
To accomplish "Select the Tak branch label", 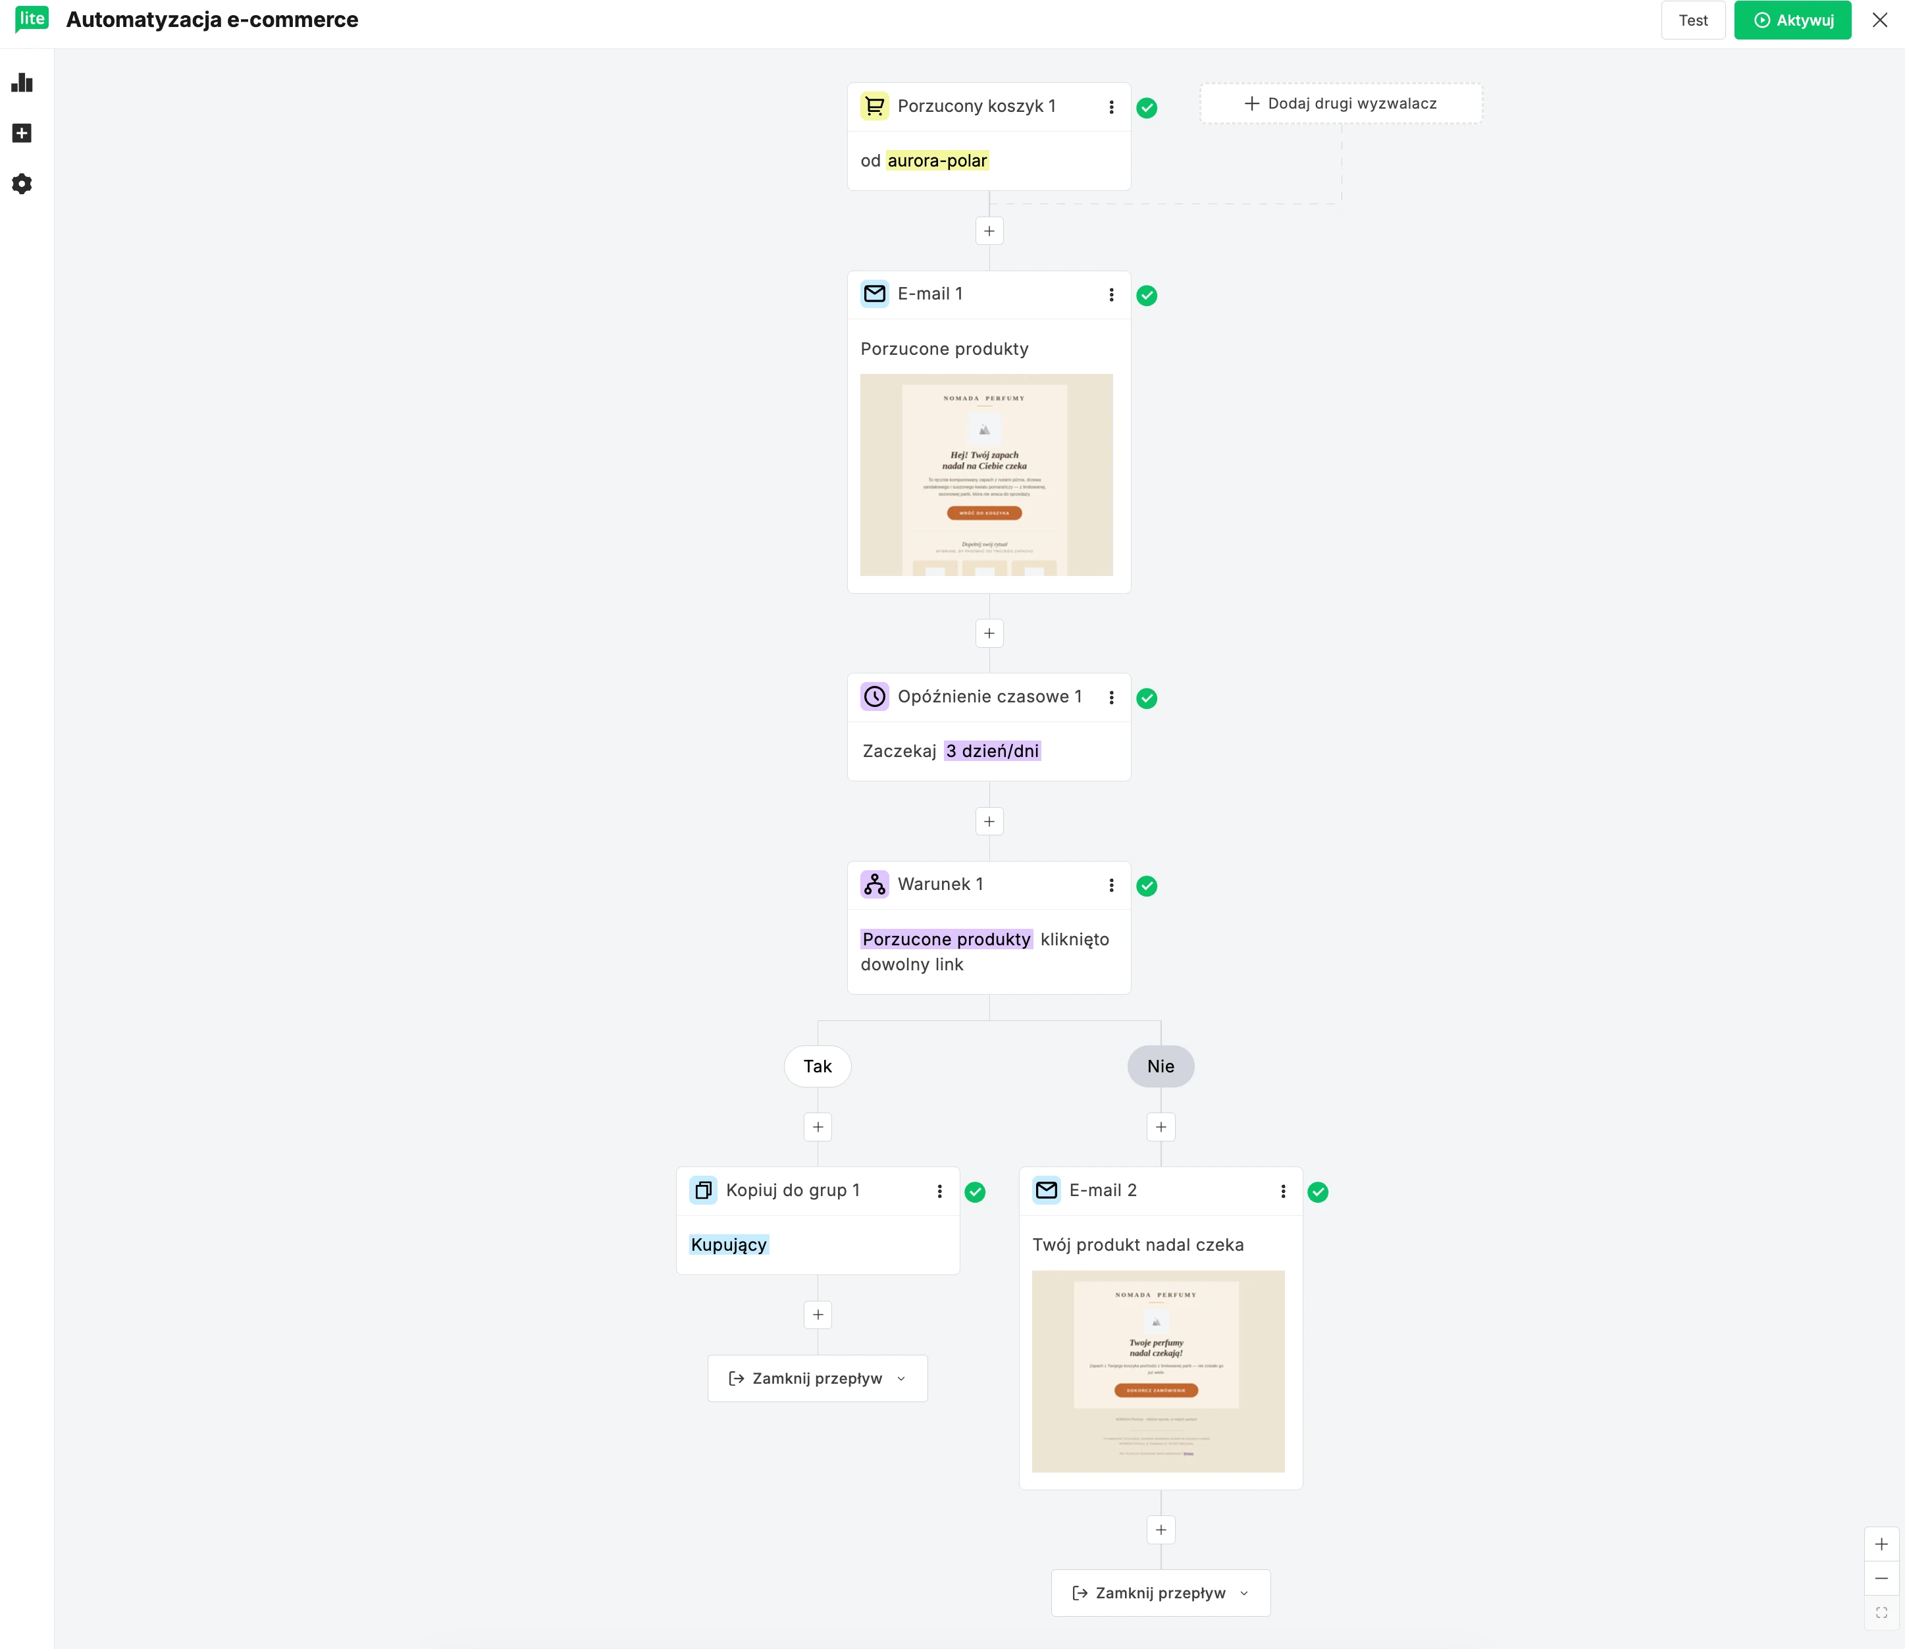I will [x=817, y=1066].
